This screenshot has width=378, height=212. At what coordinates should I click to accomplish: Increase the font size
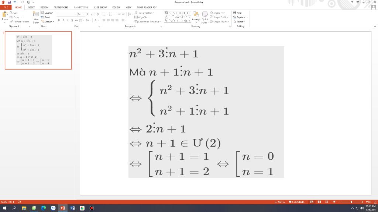coord(87,14)
